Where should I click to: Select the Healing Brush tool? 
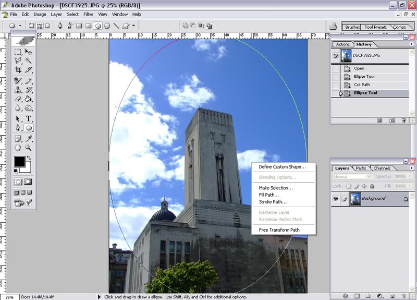click(x=18, y=81)
